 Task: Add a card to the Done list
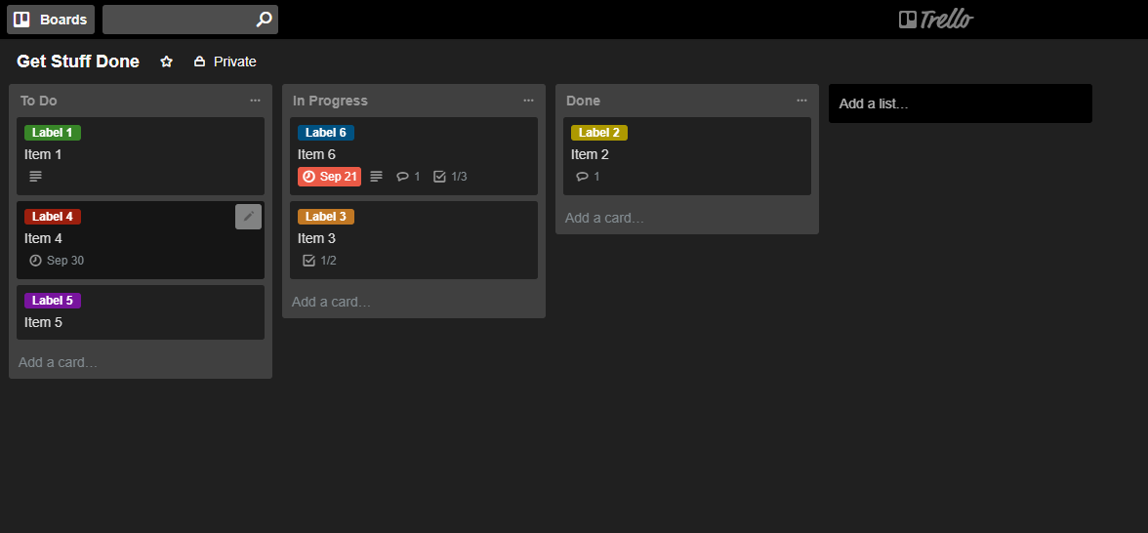604,219
